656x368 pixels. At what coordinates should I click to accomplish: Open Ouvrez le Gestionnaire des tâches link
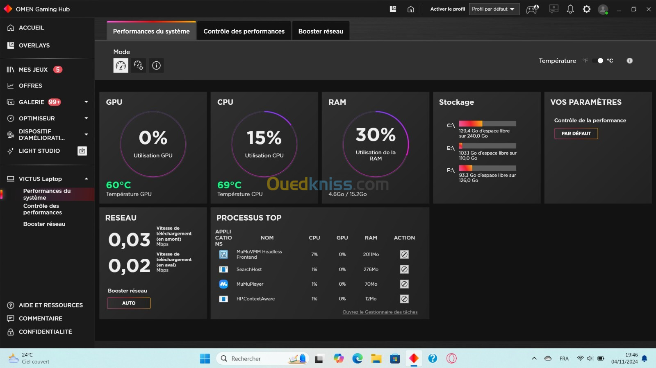coord(380,312)
